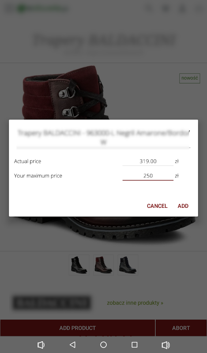Image resolution: width=207 pixels, height=353 pixels.
Task: Tap the ADD PRODUCT bottom button
Action: (x=78, y=328)
